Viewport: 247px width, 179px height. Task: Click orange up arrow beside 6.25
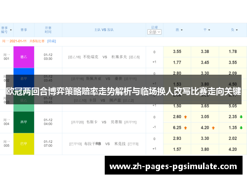pyautogui.click(x=186, y=128)
